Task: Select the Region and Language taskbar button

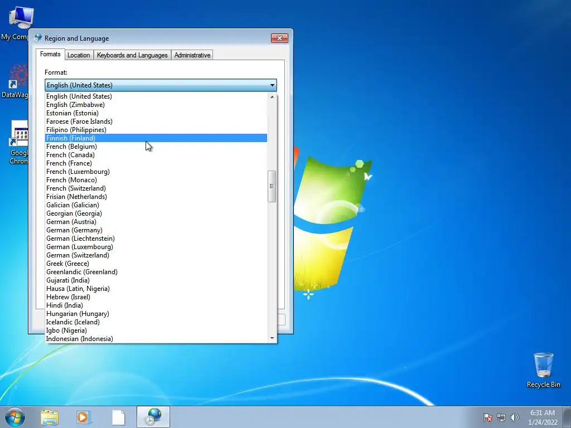Action: 153,417
